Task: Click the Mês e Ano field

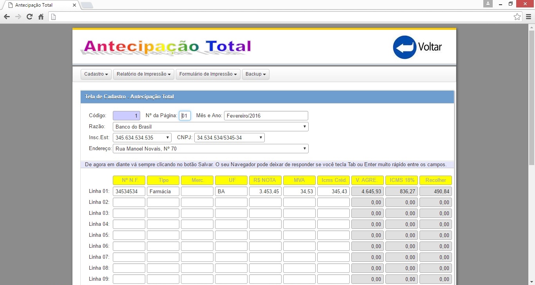Action: (x=266, y=116)
